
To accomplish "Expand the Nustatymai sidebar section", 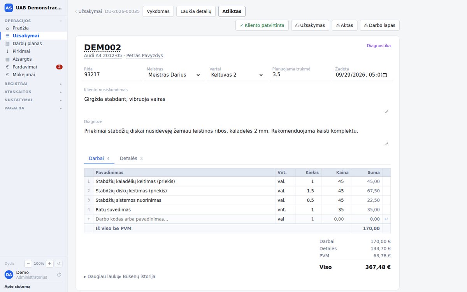I will pyautogui.click(x=33, y=100).
